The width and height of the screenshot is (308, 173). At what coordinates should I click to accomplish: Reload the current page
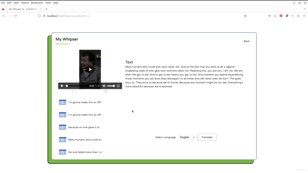[x=15, y=16]
